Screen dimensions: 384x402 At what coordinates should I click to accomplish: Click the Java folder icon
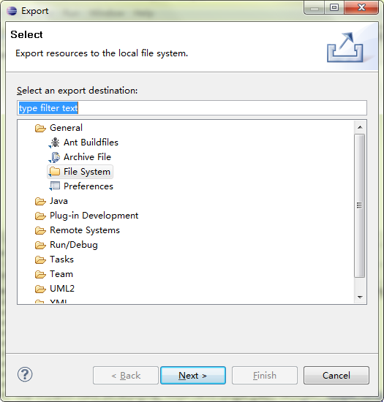[40, 201]
